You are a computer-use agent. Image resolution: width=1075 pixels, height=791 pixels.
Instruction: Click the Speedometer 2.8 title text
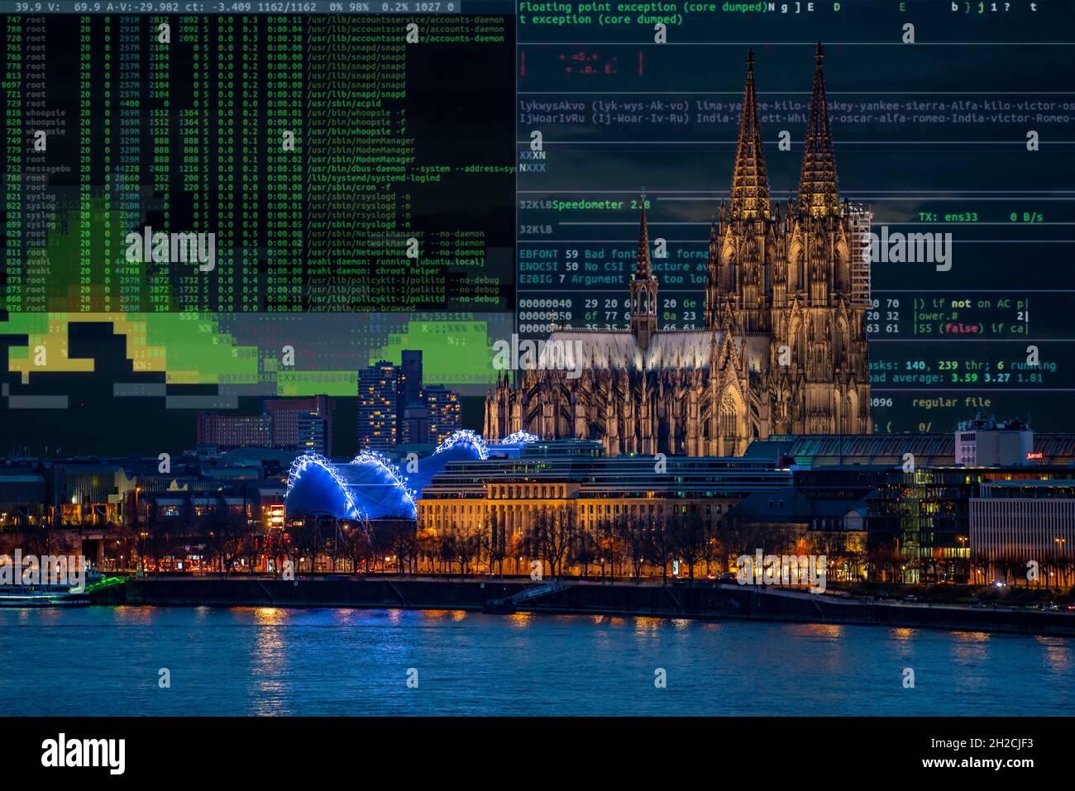tap(600, 204)
